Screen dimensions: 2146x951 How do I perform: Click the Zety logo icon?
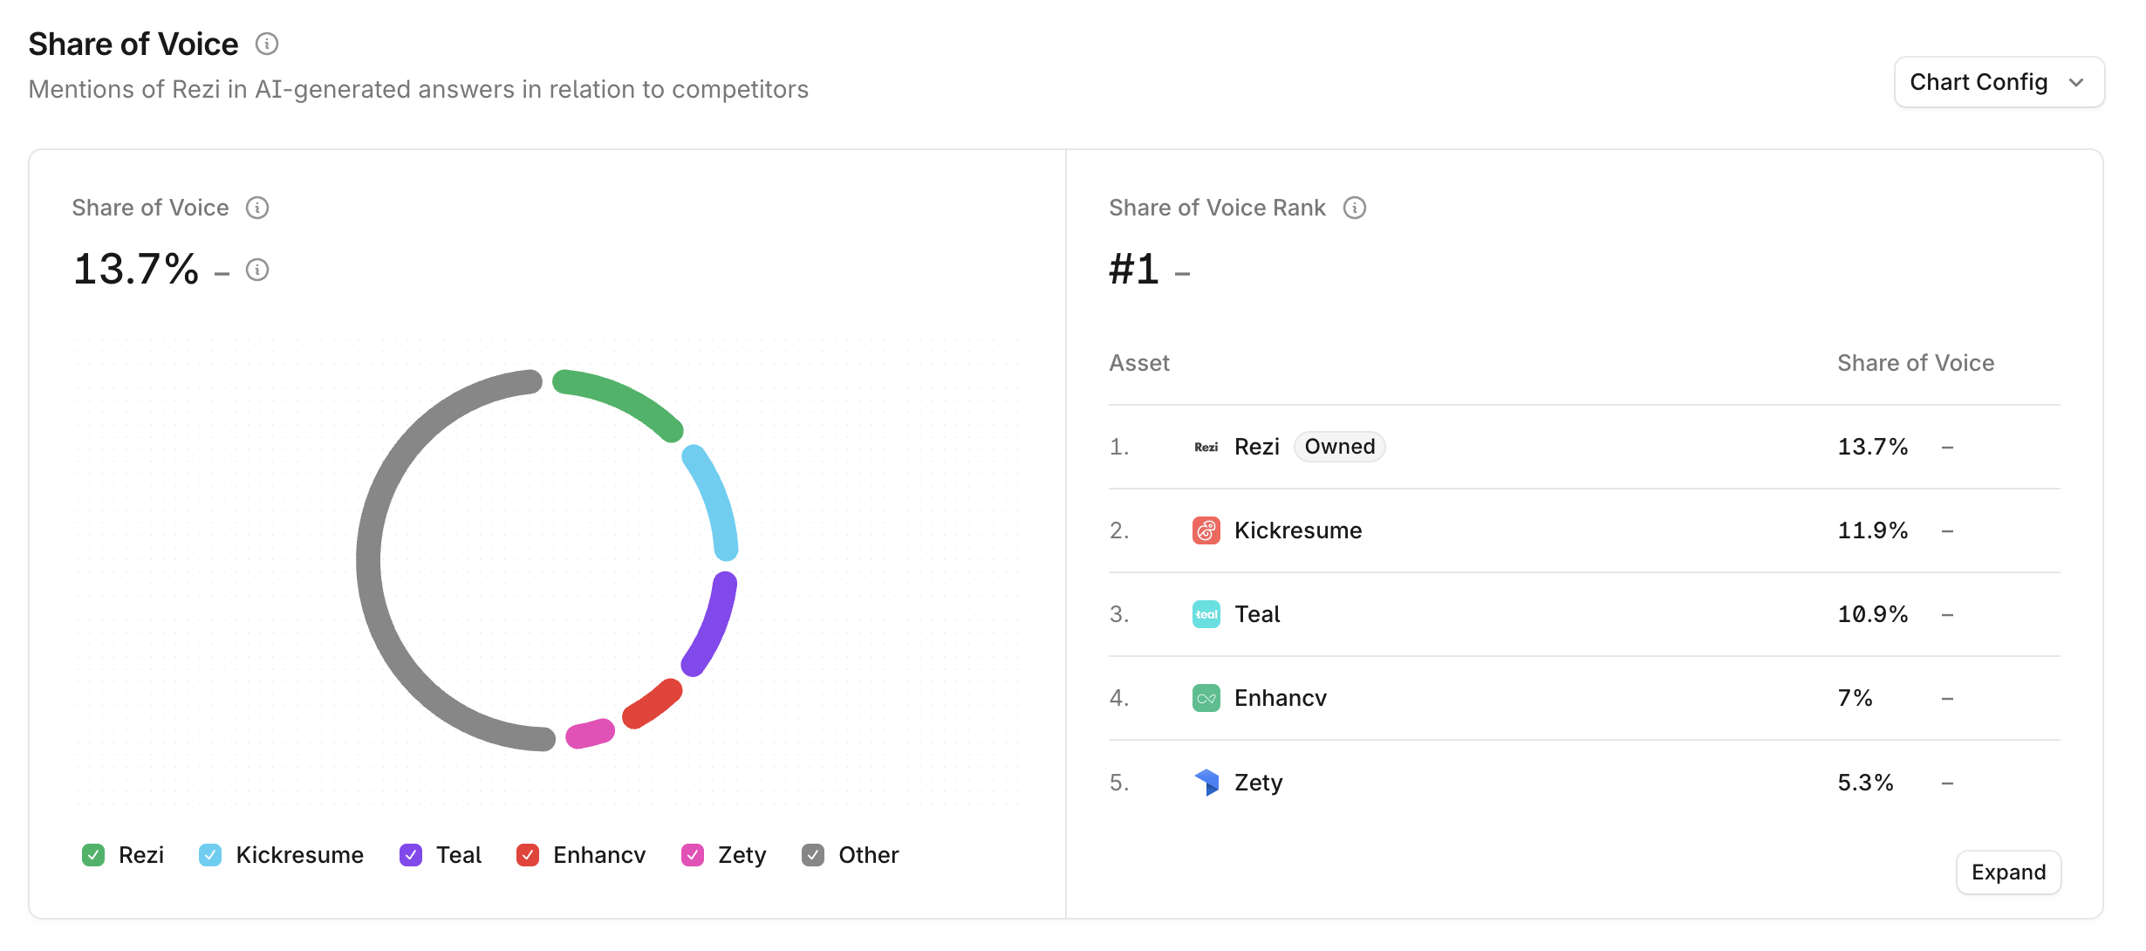(1206, 782)
